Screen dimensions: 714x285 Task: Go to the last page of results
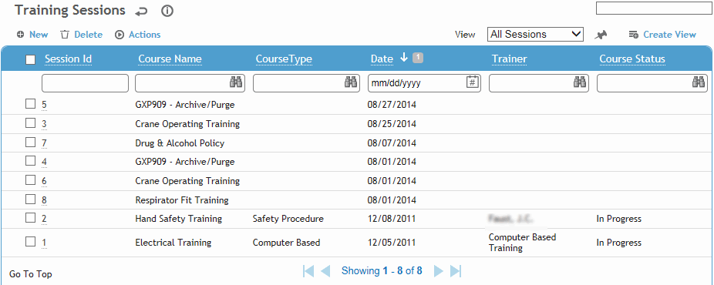456,271
